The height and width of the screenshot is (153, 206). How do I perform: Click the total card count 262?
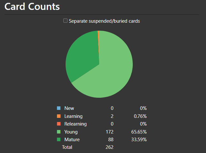tap(109, 147)
